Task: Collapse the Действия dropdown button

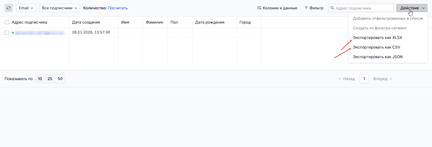Action: (411, 8)
